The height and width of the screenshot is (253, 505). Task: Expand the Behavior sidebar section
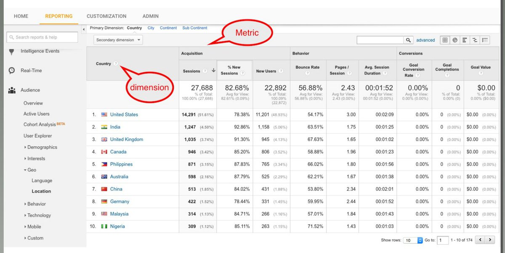pos(35,204)
